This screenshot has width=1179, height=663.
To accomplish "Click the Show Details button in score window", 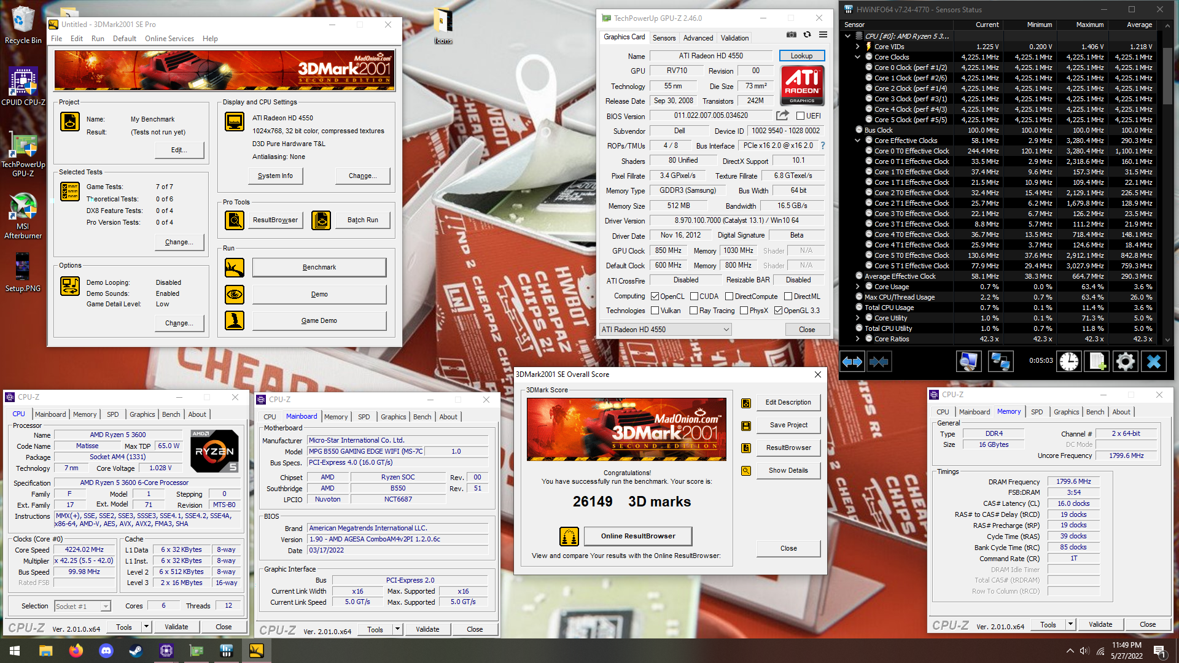I will tap(788, 470).
